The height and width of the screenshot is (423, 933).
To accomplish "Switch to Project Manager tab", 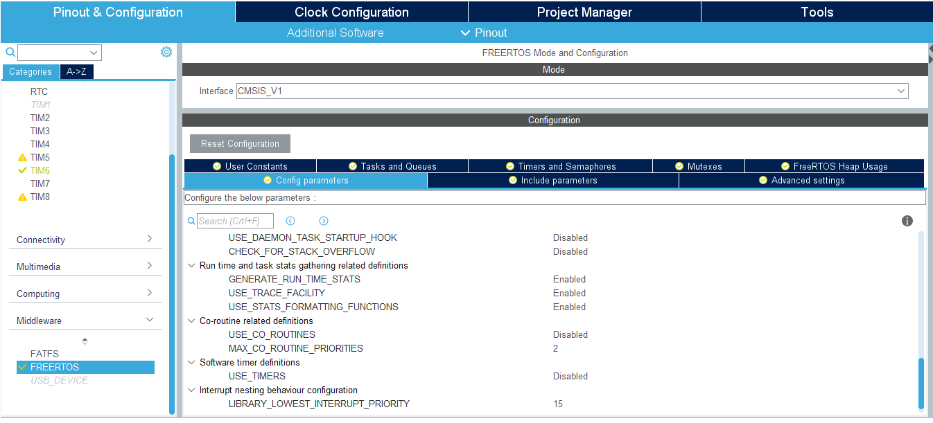I will (x=584, y=12).
